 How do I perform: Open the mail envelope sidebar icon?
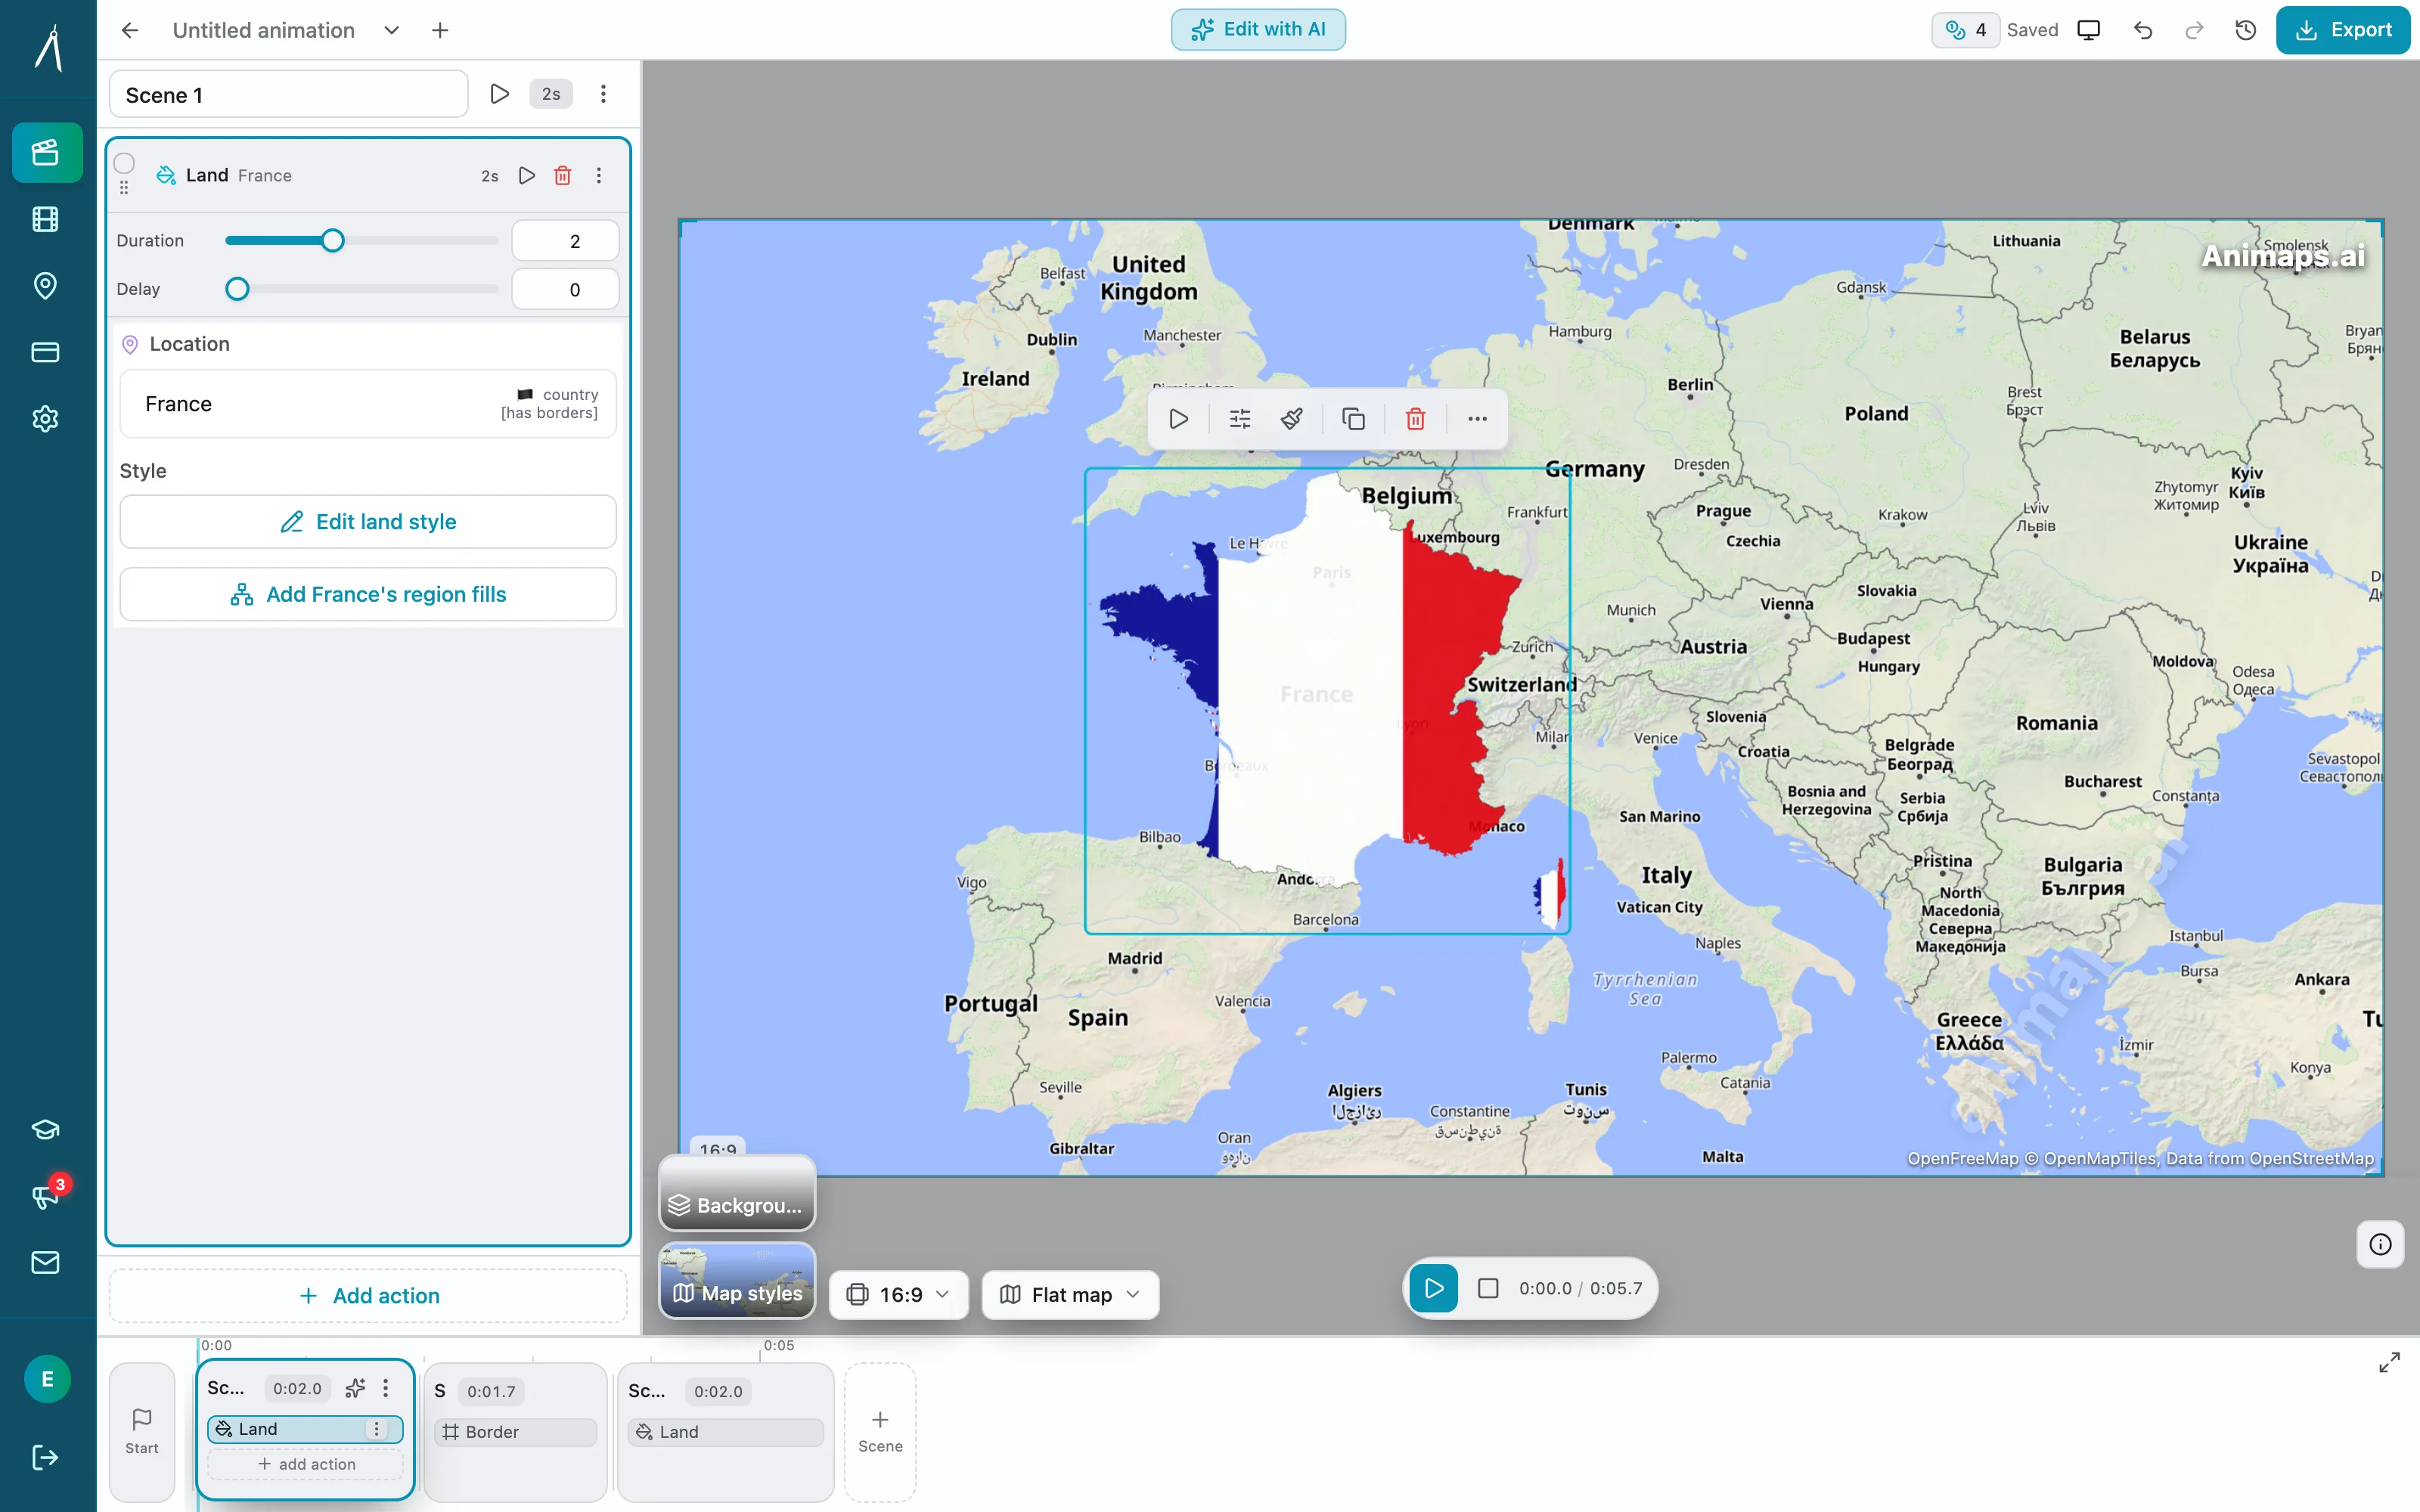(x=46, y=1262)
